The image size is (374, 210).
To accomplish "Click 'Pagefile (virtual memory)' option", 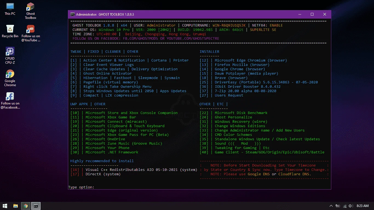I will [x=111, y=82].
